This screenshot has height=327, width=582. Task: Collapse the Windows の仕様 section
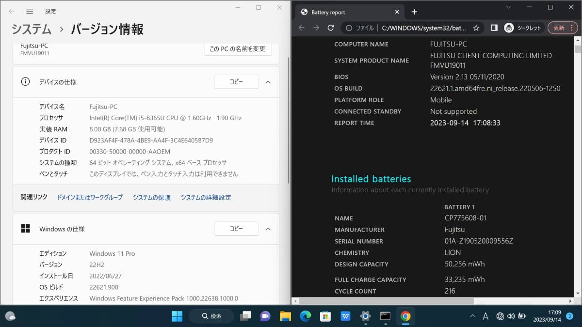point(268,229)
